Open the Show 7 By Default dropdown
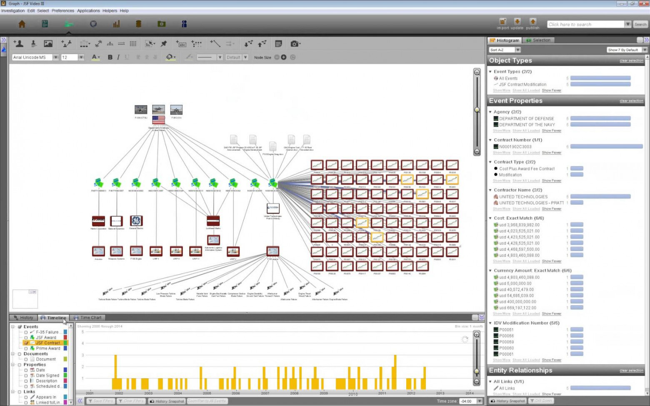The width and height of the screenshot is (650, 406). coord(645,50)
